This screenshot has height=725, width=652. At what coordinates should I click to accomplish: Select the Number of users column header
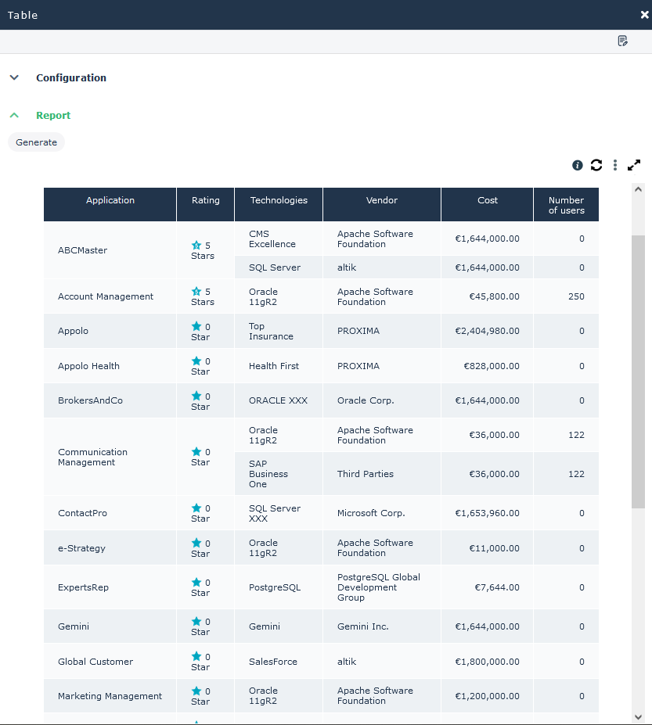(x=566, y=205)
